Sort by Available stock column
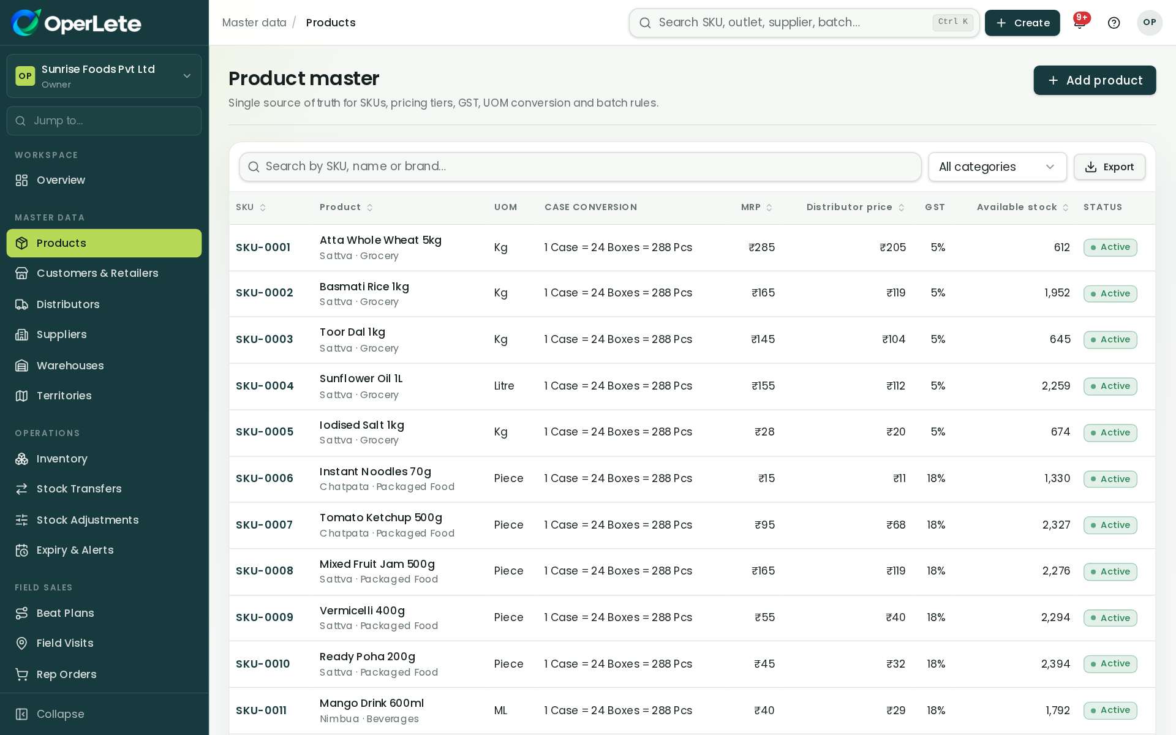Image resolution: width=1176 pixels, height=735 pixels. point(1023,208)
